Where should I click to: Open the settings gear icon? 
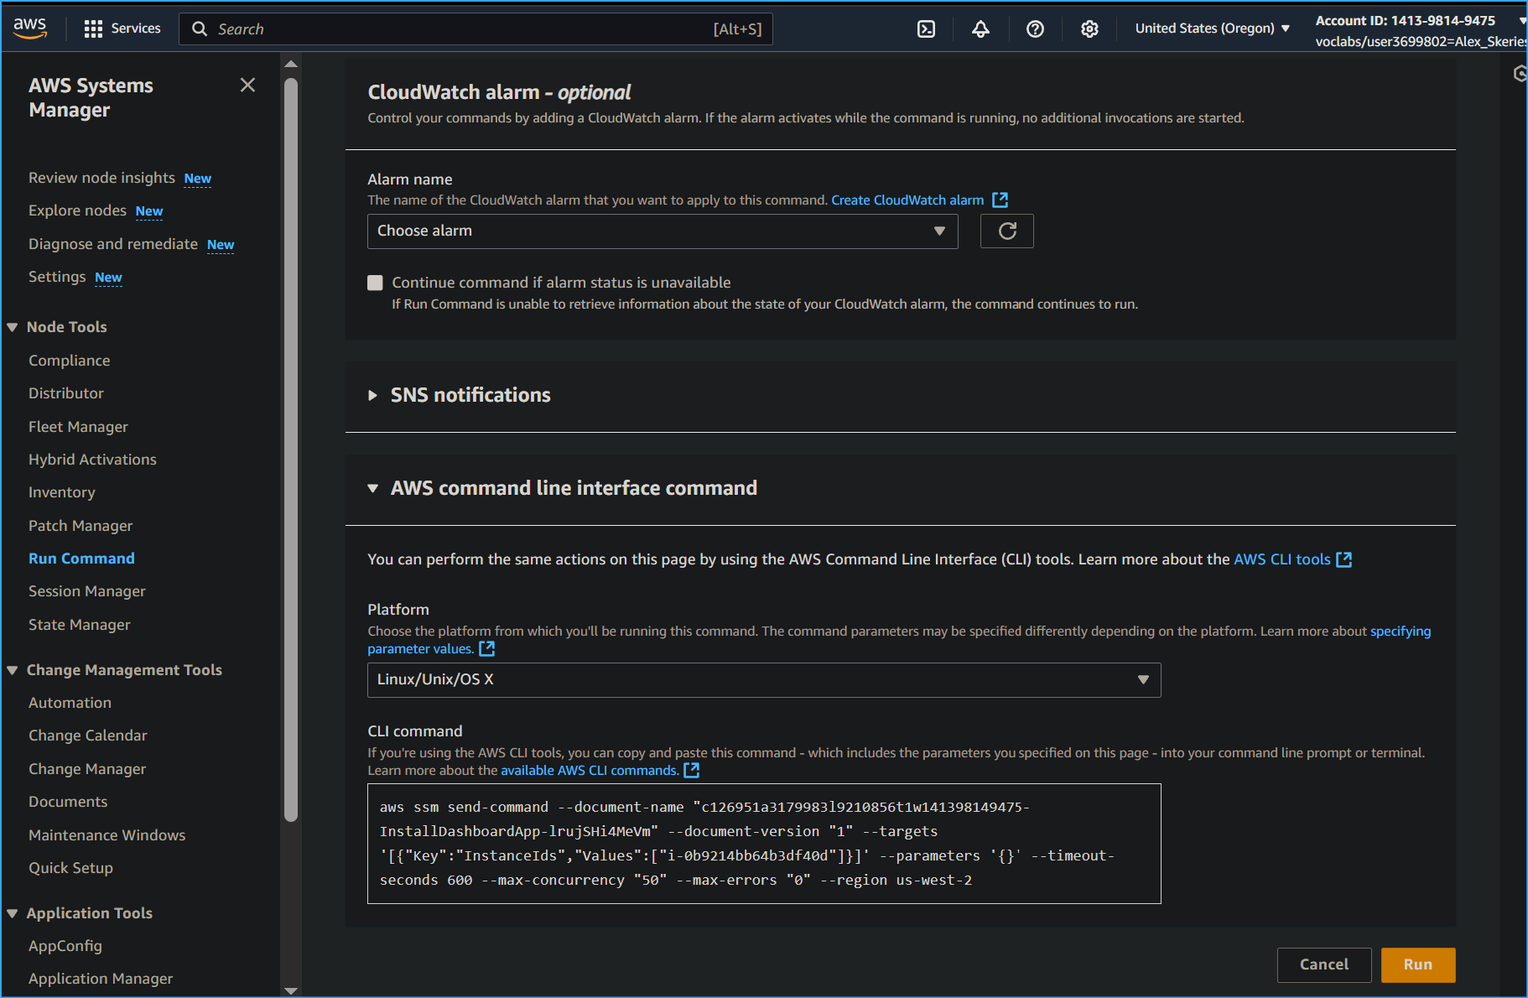click(x=1089, y=29)
